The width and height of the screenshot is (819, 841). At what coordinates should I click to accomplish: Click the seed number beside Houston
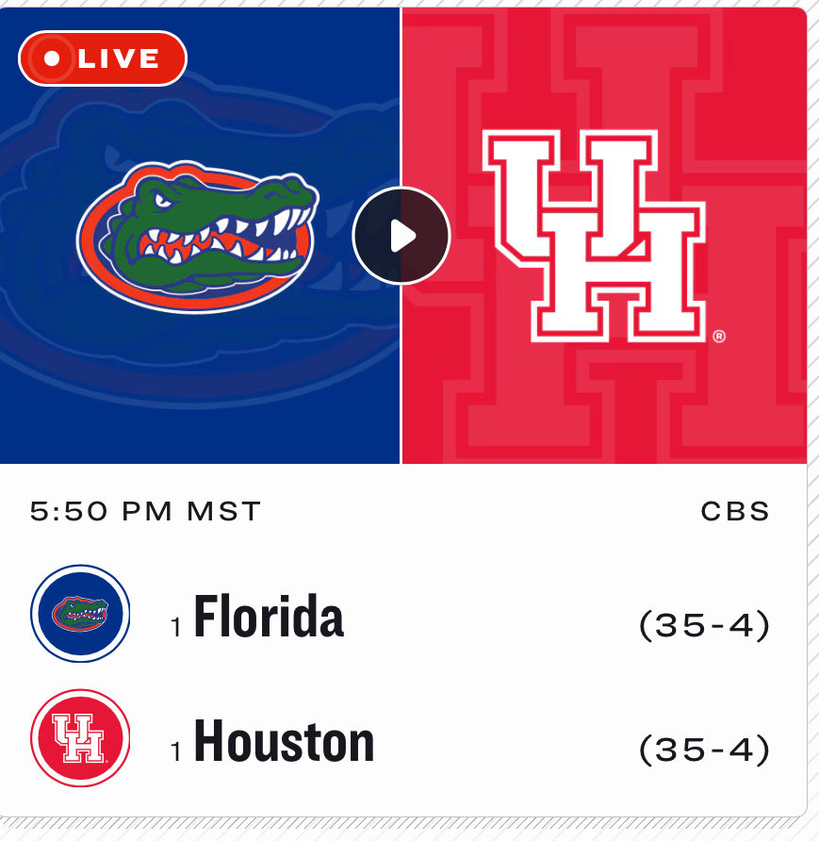(x=176, y=751)
